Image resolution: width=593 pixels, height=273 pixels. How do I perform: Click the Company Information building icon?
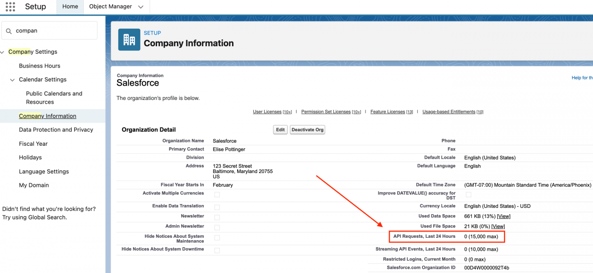[x=129, y=39]
